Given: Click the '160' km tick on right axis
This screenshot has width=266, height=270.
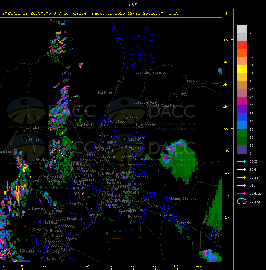Looking at the screenshot, I should tap(225, 62).
